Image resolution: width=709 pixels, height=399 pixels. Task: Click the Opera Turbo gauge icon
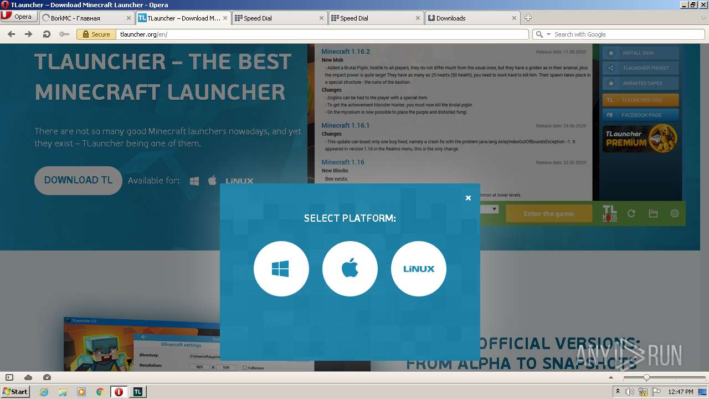tap(47, 377)
